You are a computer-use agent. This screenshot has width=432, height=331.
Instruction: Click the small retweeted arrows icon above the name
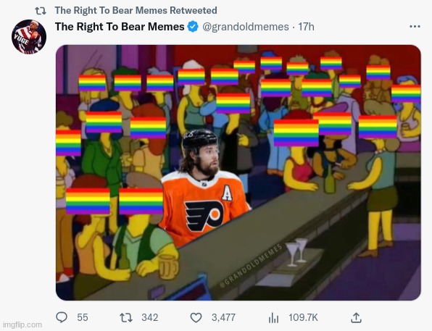[x=41, y=11]
